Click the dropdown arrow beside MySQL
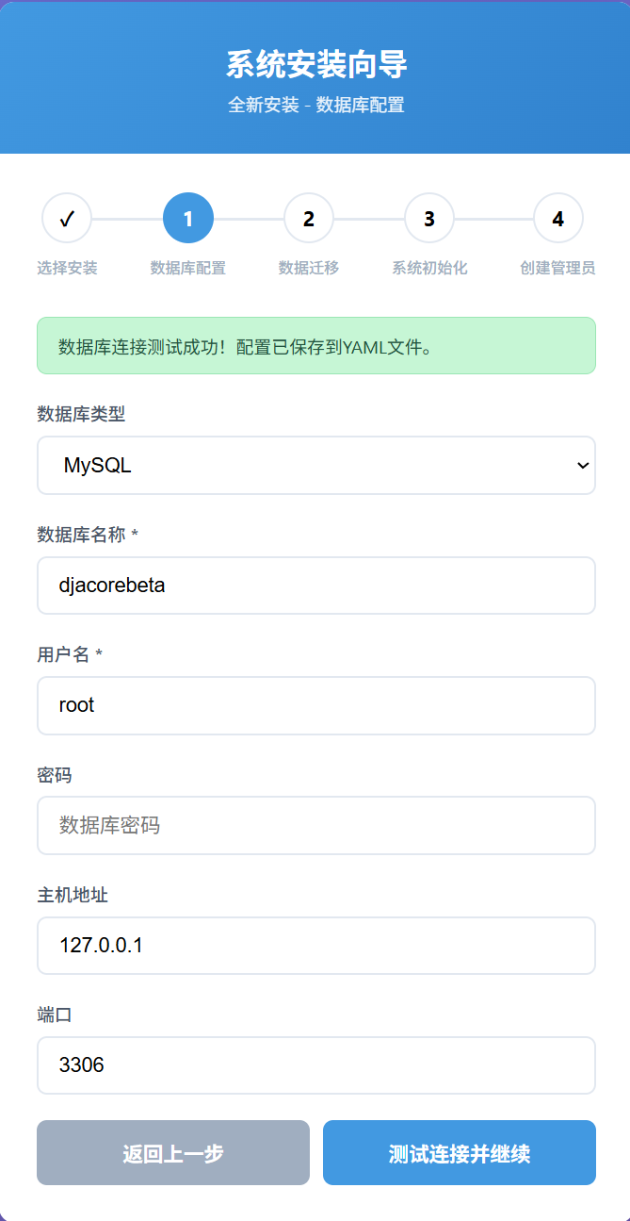 (583, 465)
